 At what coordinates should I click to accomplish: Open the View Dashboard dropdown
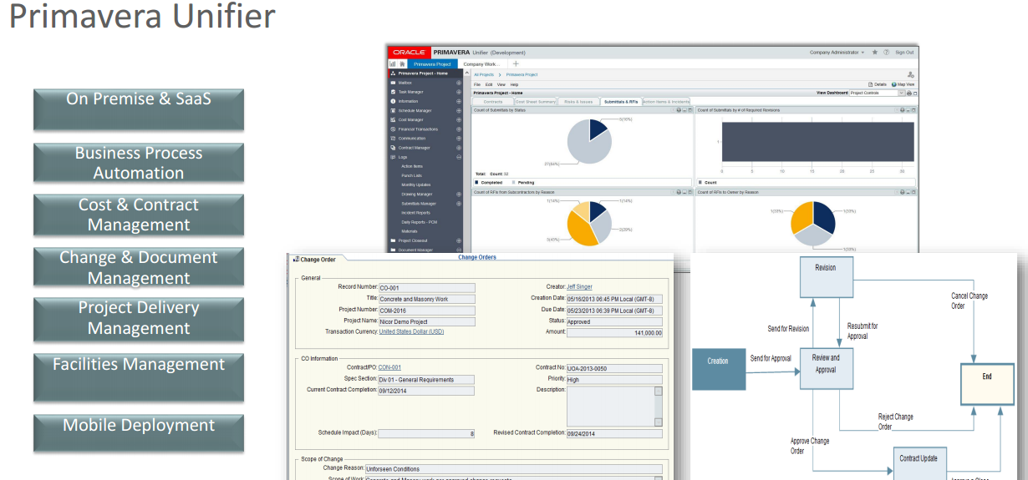pos(902,93)
